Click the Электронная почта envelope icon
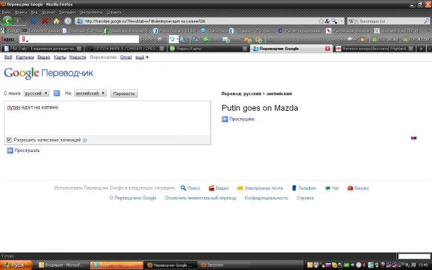432x270 pixels. click(x=240, y=188)
